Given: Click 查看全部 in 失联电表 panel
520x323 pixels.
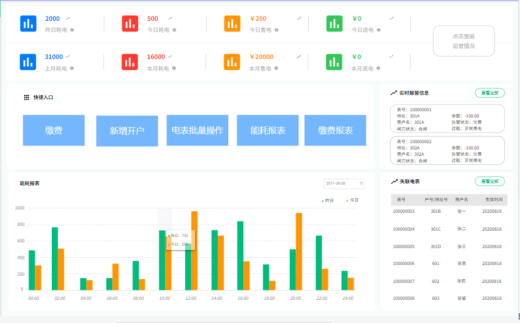Looking at the screenshot, I should point(490,181).
